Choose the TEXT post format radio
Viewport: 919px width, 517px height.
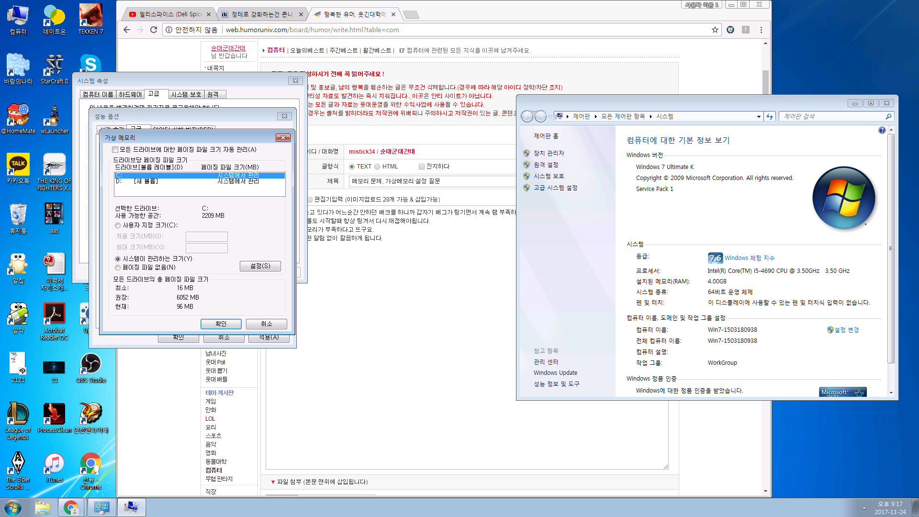tap(352, 167)
